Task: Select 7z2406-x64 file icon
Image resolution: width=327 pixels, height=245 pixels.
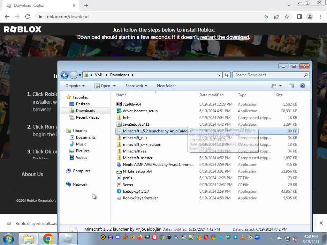Action: tap(119, 104)
